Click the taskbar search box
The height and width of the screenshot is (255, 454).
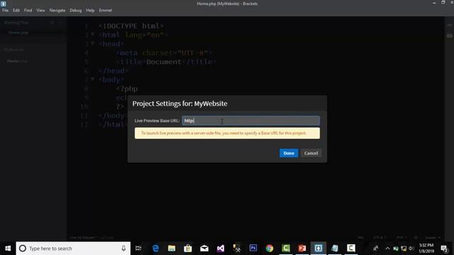point(73,249)
